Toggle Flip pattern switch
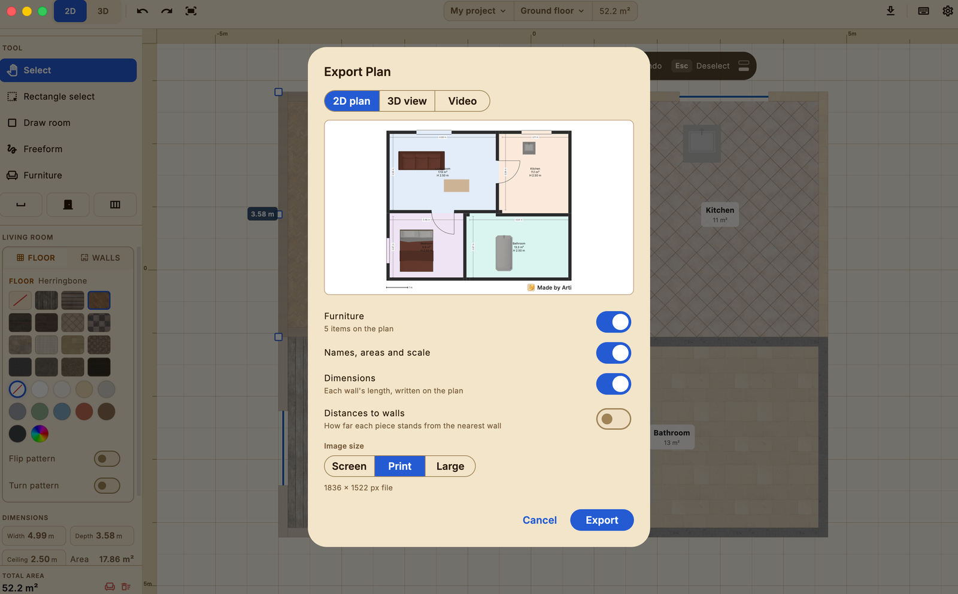This screenshot has height=594, width=958. (107, 459)
